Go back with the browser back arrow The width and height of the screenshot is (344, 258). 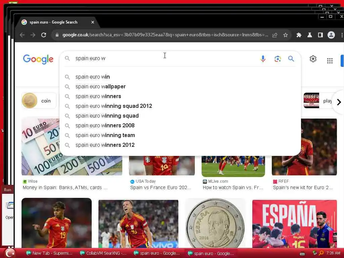click(x=22, y=35)
